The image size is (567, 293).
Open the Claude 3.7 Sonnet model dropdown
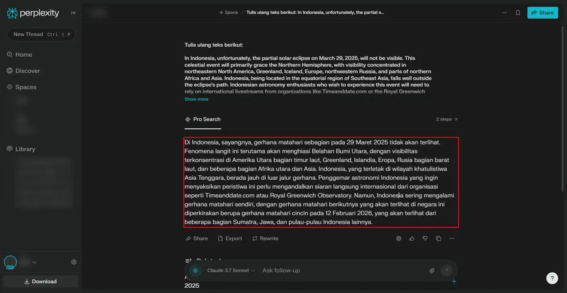point(231,270)
